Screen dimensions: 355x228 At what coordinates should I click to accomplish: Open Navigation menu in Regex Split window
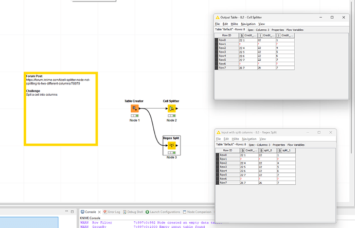[248, 139]
